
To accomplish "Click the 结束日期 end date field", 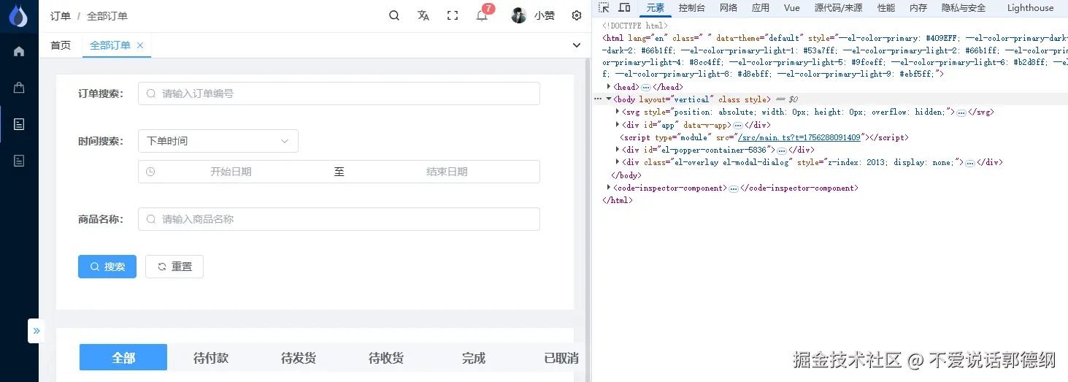I will click(447, 172).
